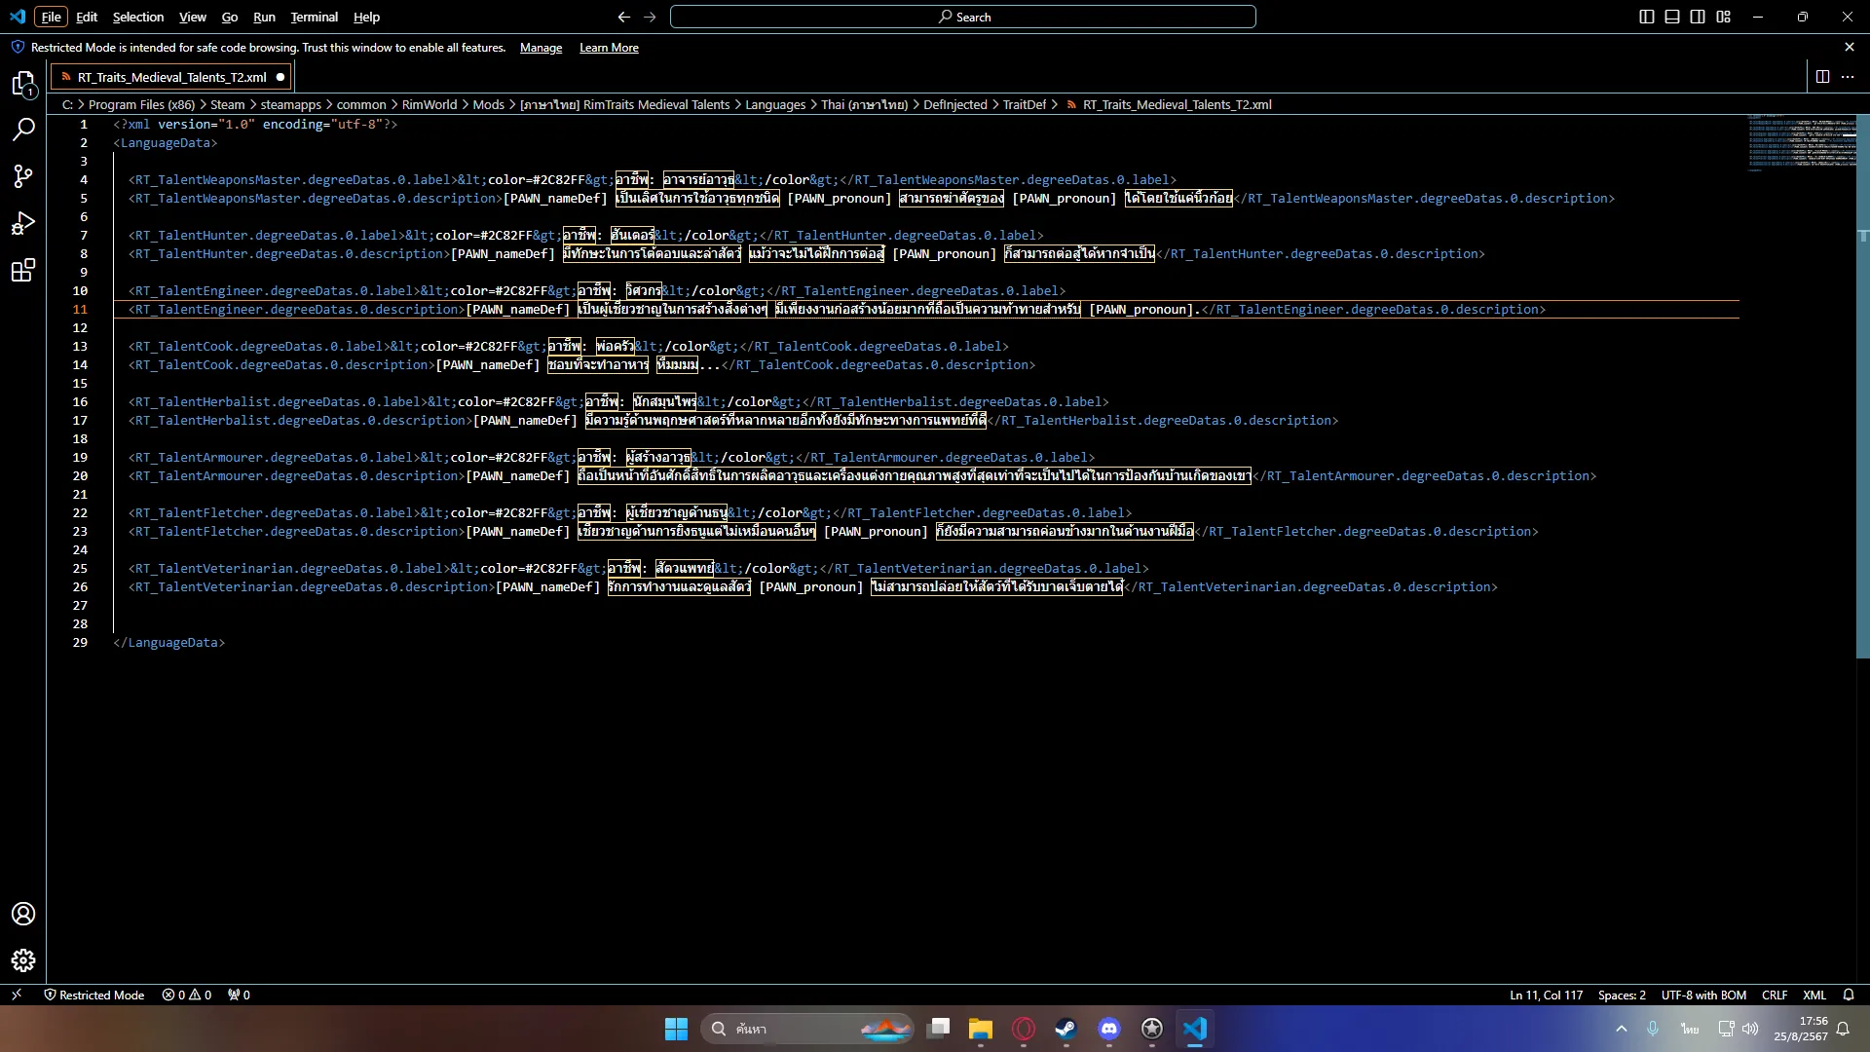Open the Accounts menu icon
This screenshot has height=1052, width=1870.
(x=23, y=914)
